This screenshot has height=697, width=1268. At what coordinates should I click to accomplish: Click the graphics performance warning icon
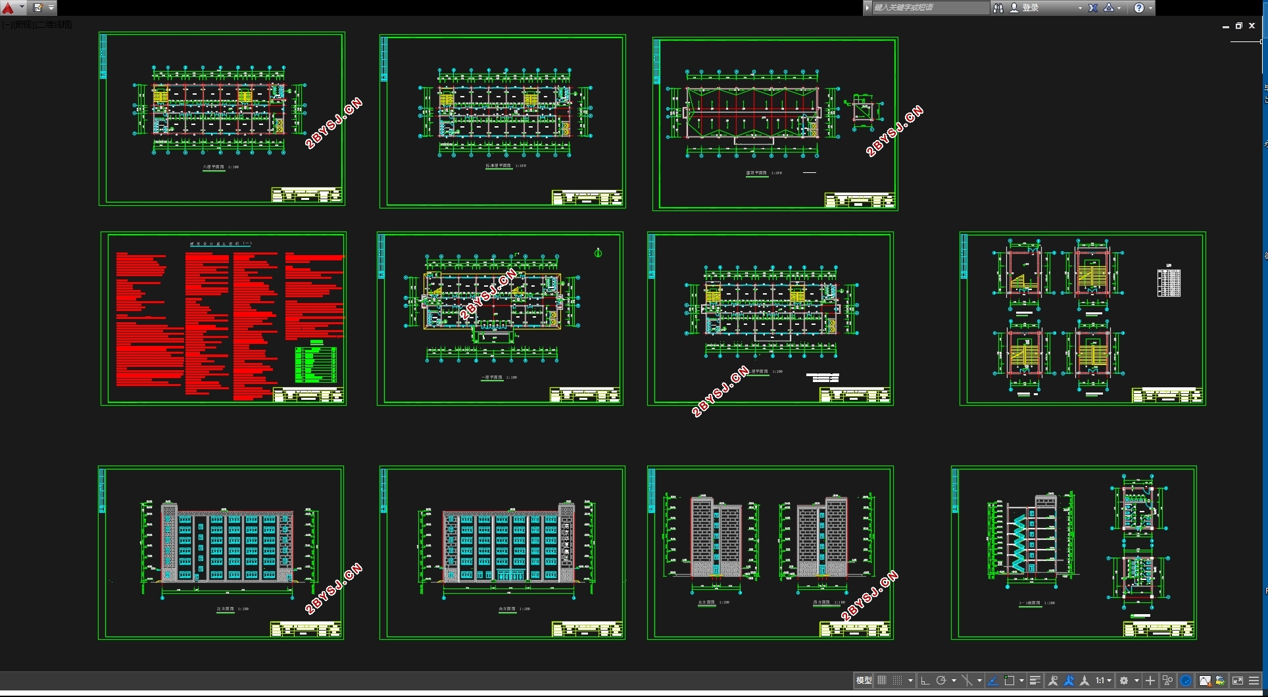[x=1205, y=681]
